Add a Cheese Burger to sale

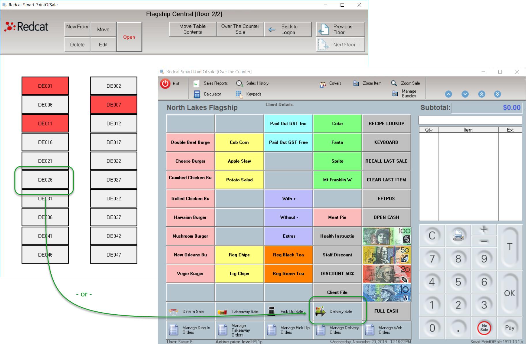tap(190, 161)
